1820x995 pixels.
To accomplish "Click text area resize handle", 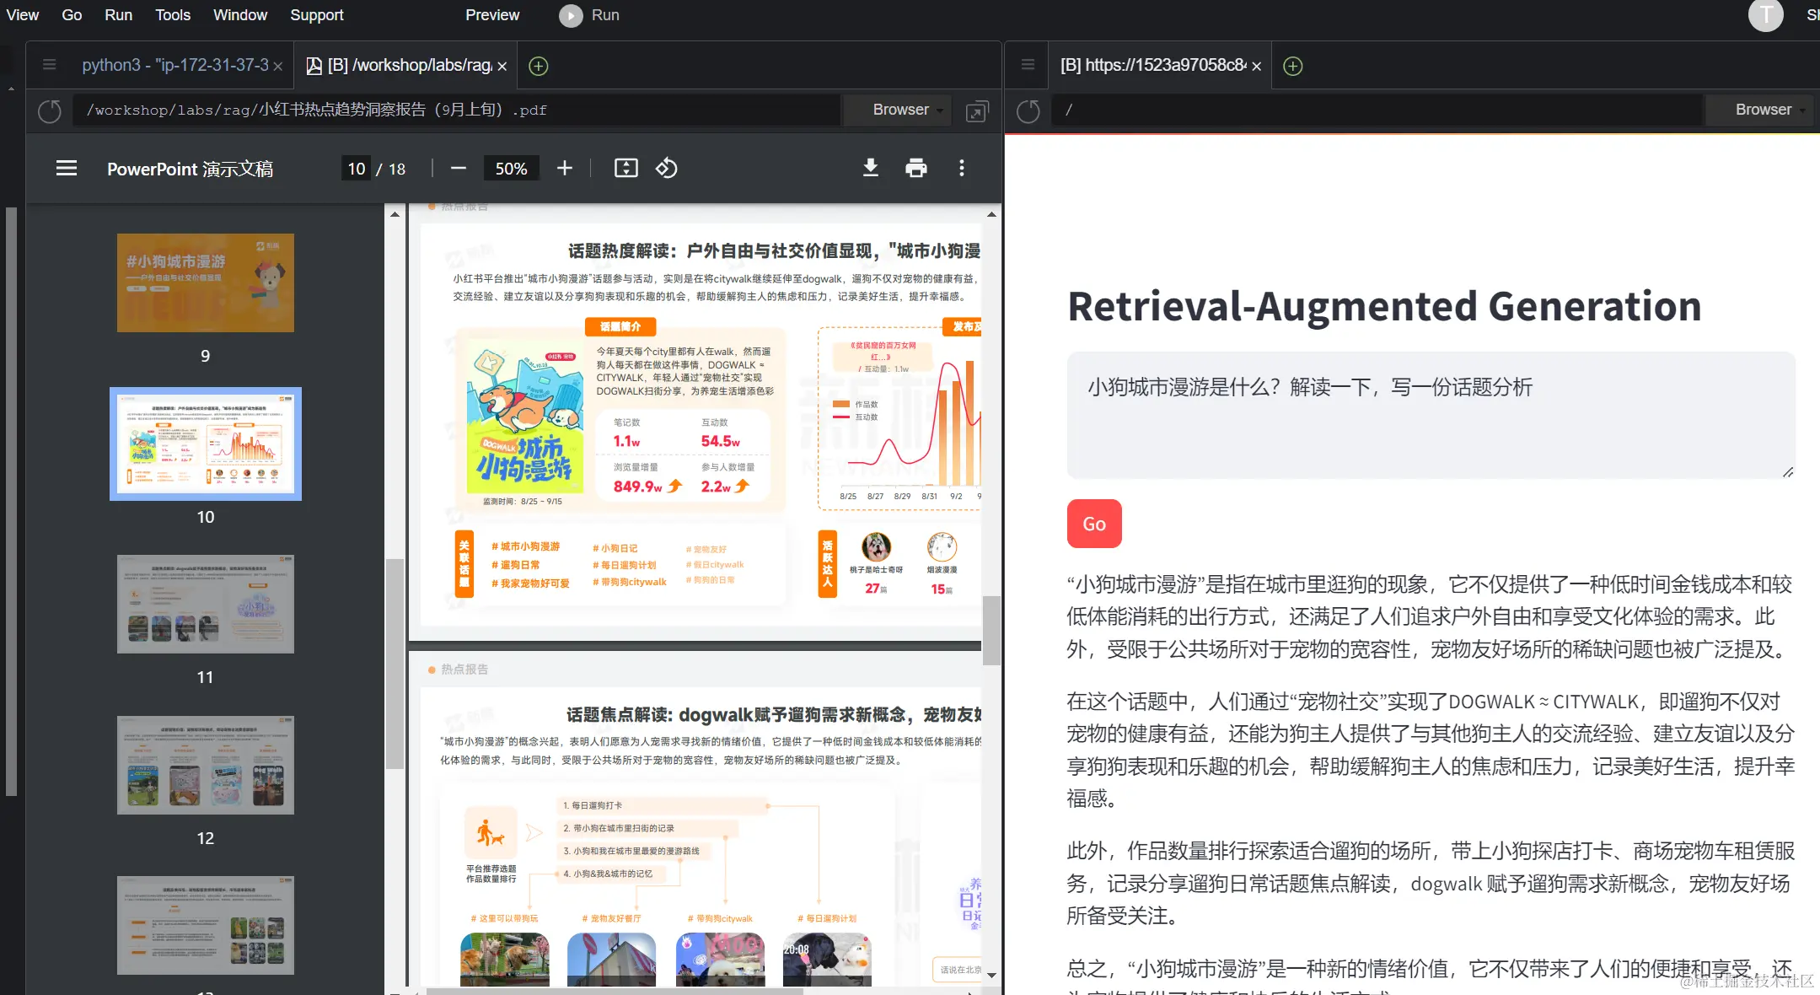I will (x=1787, y=471).
